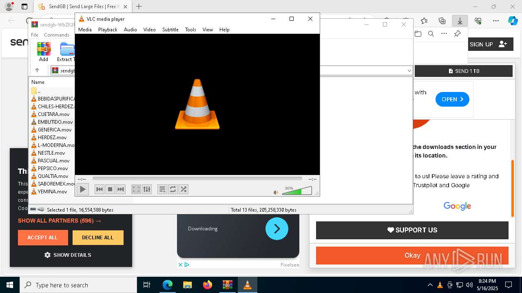Image resolution: width=522 pixels, height=293 pixels.
Task: Click the blue OPEN ad button
Action: [x=452, y=99]
